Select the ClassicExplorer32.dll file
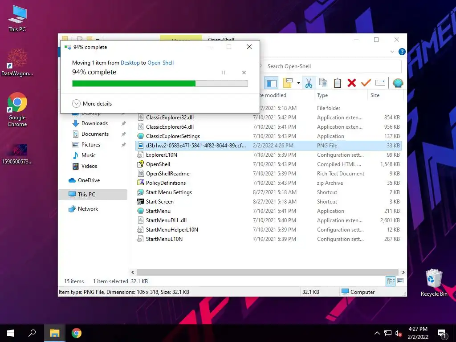 [170, 118]
